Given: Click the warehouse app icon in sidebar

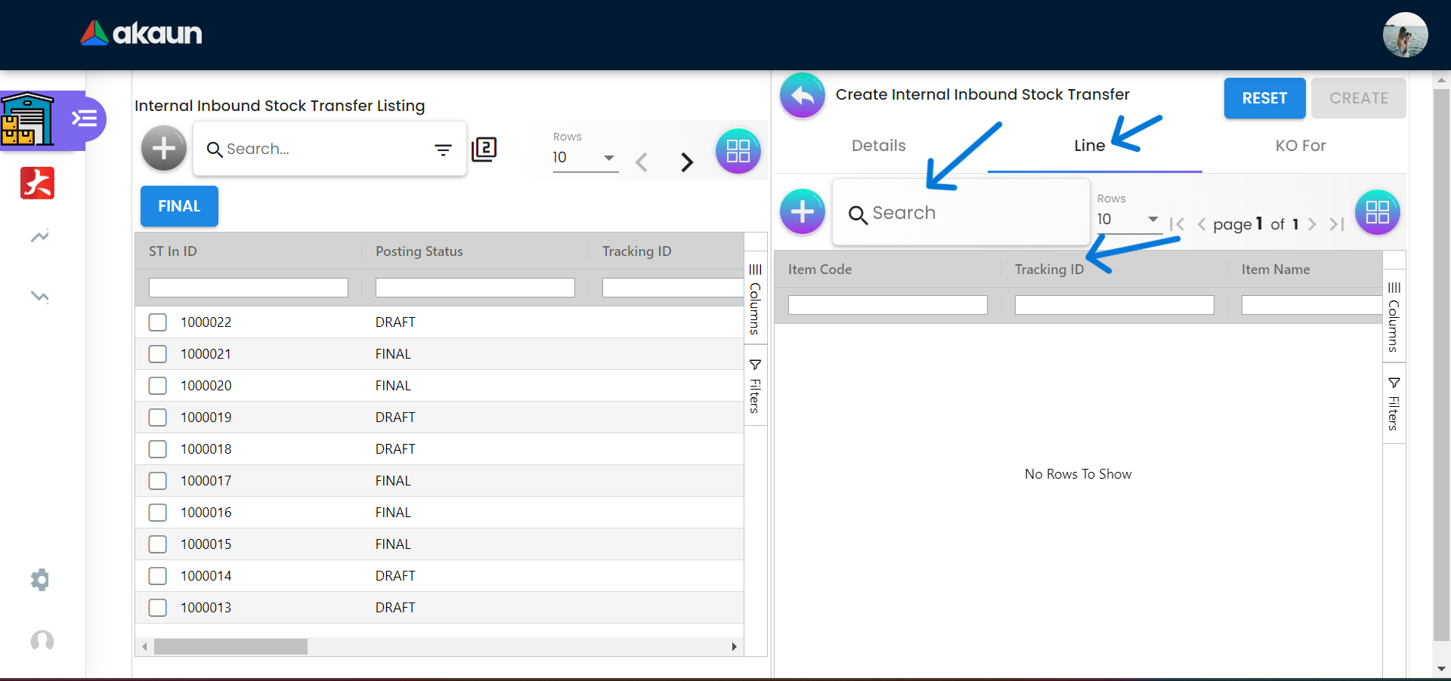Looking at the screenshot, I should [x=28, y=119].
